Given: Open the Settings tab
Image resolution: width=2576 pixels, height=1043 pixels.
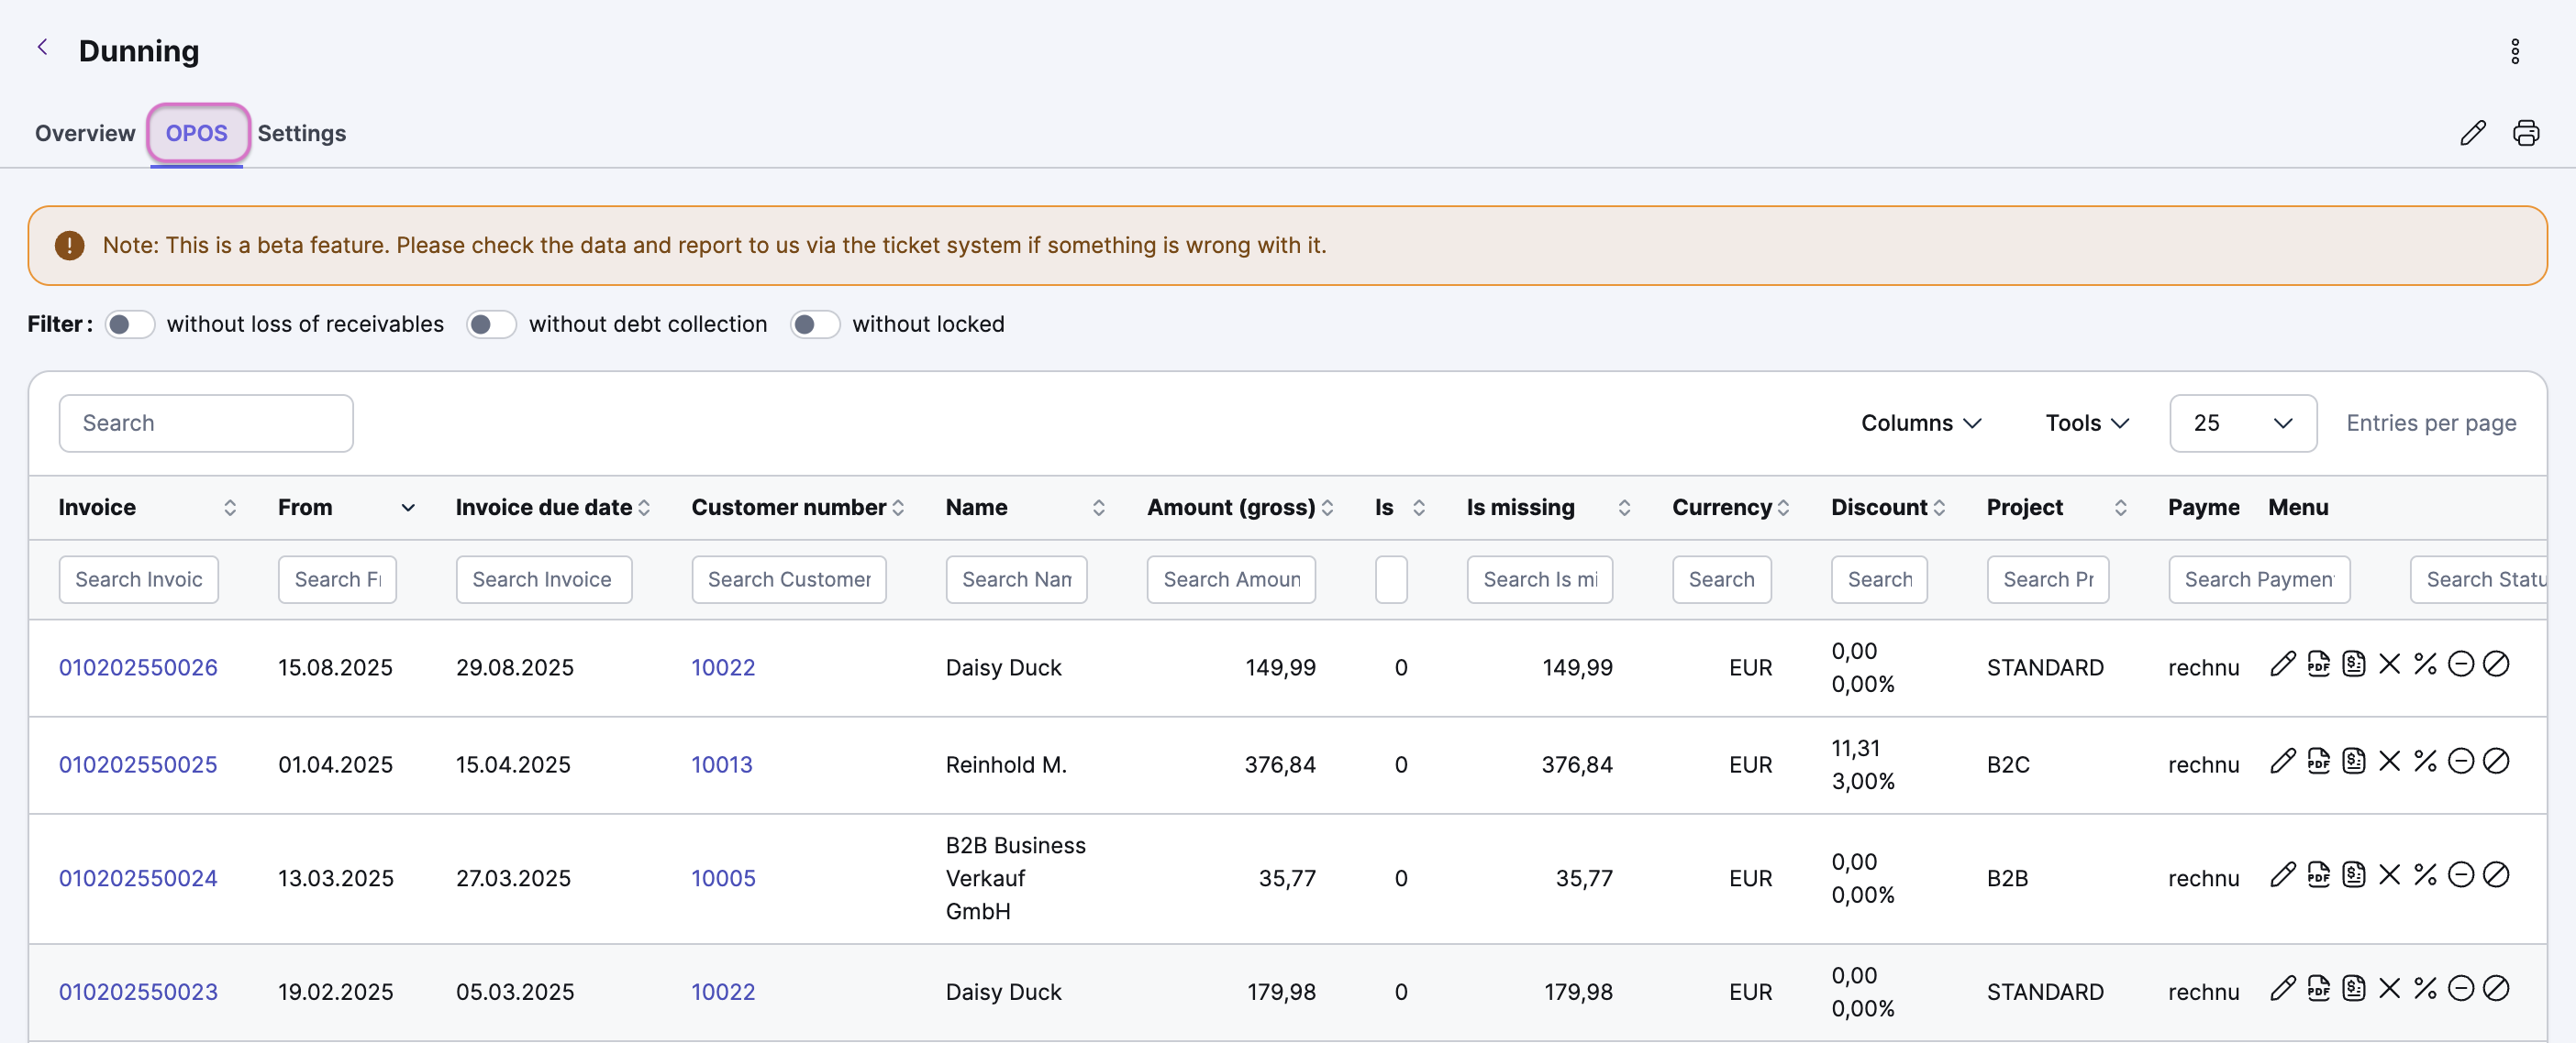Looking at the screenshot, I should click(x=302, y=133).
